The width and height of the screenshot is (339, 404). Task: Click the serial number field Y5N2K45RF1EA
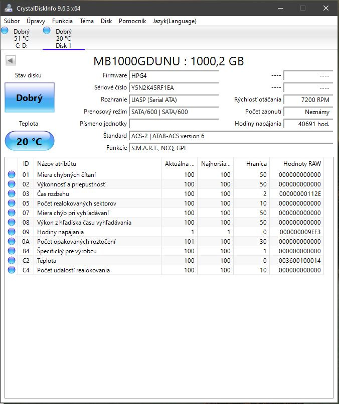(x=174, y=87)
